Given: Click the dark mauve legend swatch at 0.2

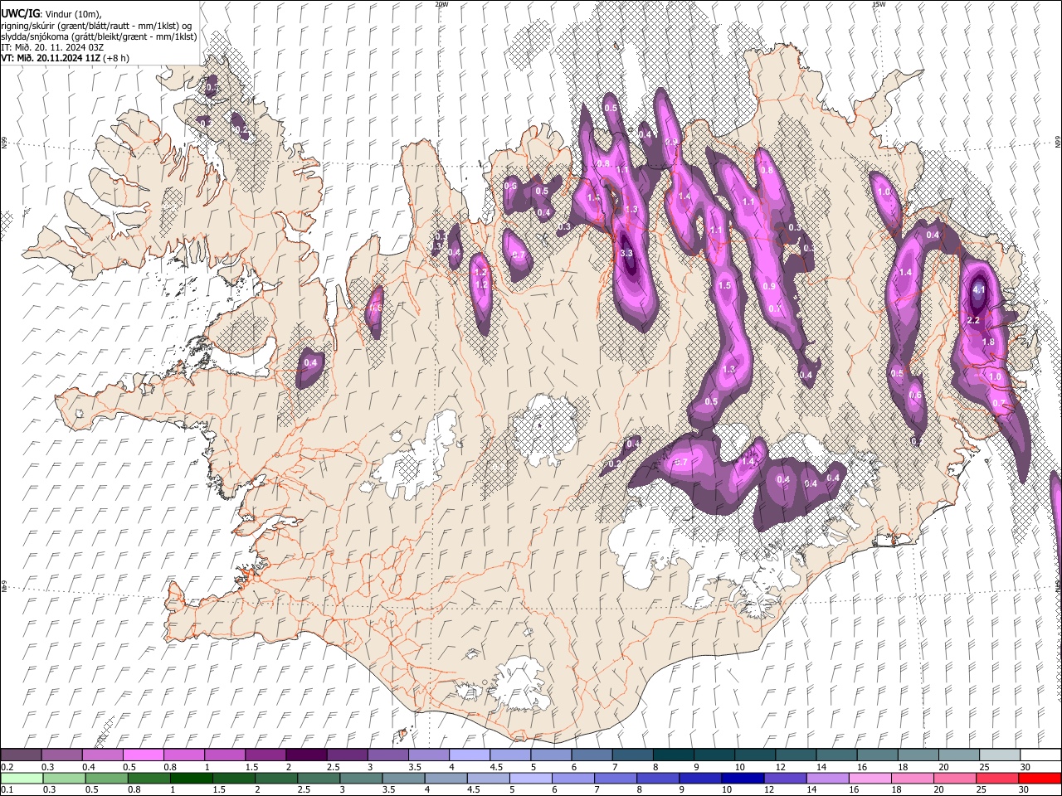Looking at the screenshot, I should (21, 755).
